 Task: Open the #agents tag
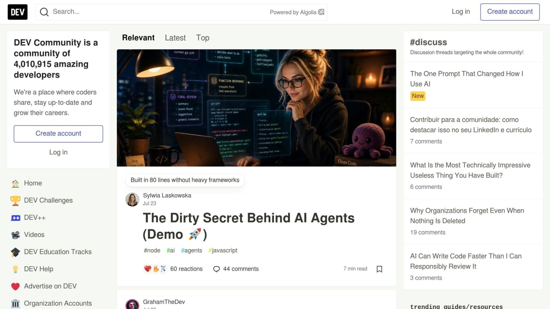191,250
